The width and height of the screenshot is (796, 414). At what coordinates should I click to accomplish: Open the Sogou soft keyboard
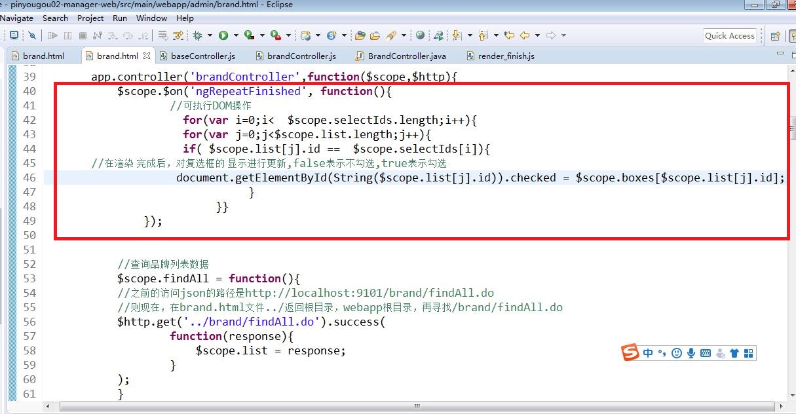click(x=706, y=353)
